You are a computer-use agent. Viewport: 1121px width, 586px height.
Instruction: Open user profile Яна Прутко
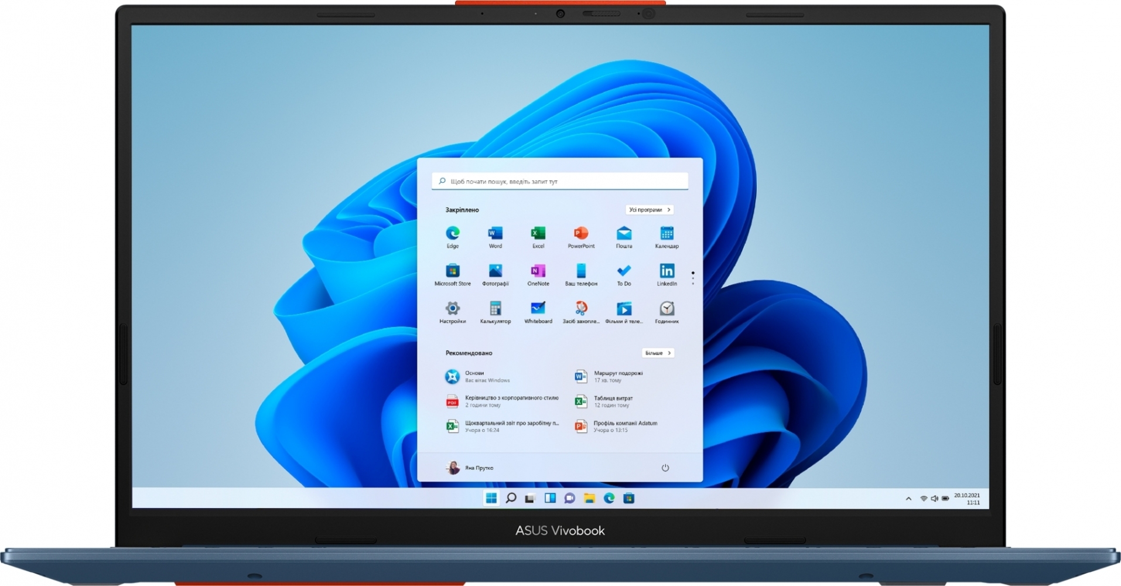point(470,468)
